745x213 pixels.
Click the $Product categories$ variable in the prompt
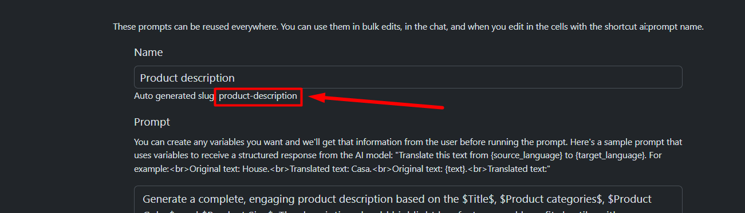pyautogui.click(x=552, y=199)
